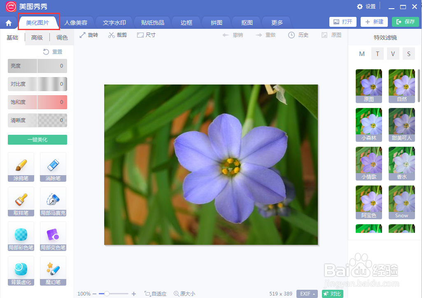Switch filter category to T
Screen dimensions: 422x298
point(378,54)
